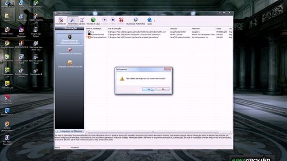This screenshot has height=161, width=287.
Task: Click right arrow of horizontal scrollbar
Action: tap(230, 132)
